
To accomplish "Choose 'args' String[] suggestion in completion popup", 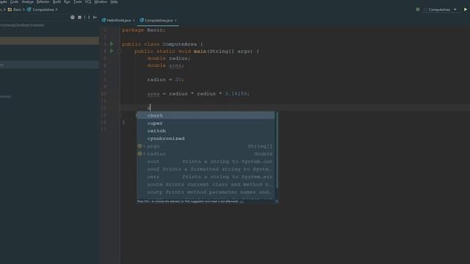I will coord(206,146).
